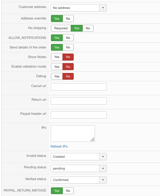The width and height of the screenshot is (160, 196).
Task: Open the Customer address dropdown arrow
Action: [x=103, y=8]
